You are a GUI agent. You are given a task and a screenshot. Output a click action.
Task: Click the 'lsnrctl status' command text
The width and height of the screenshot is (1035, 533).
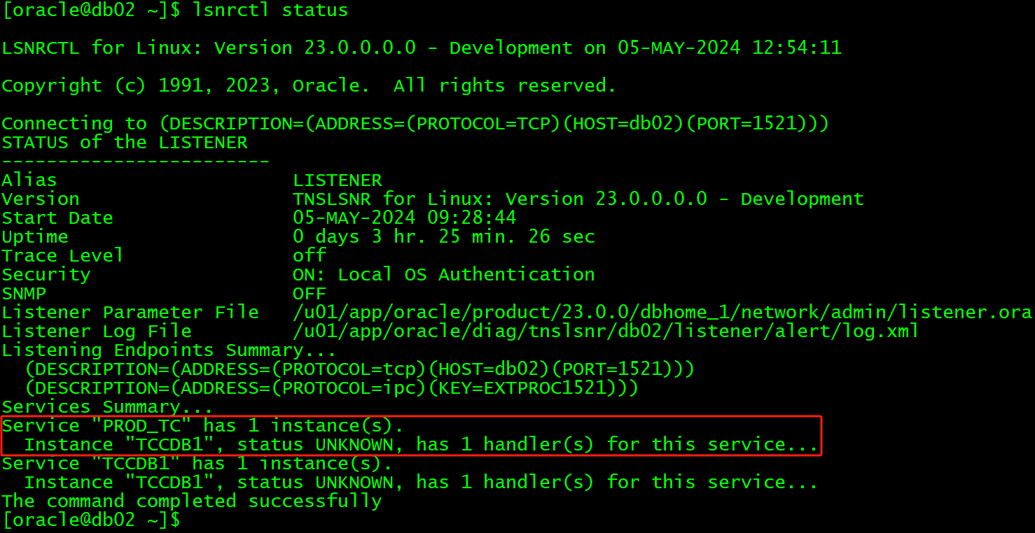[x=270, y=10]
